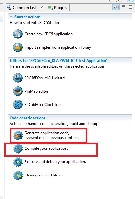
Task: Click the Code centric actions section header
Action: pyautogui.click(x=27, y=118)
